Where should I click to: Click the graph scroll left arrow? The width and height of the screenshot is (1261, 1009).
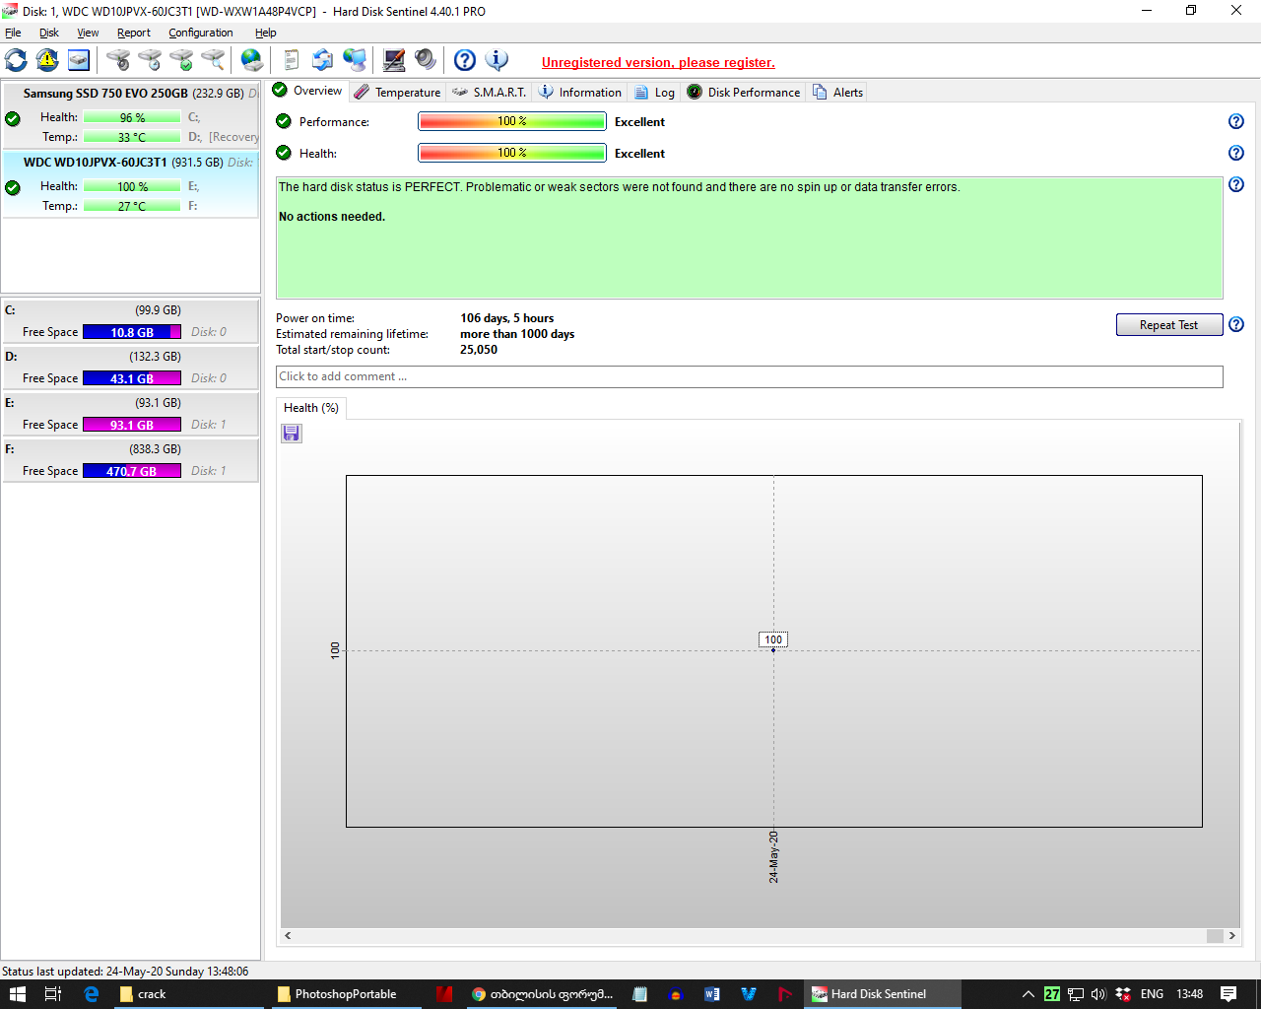pos(288,936)
